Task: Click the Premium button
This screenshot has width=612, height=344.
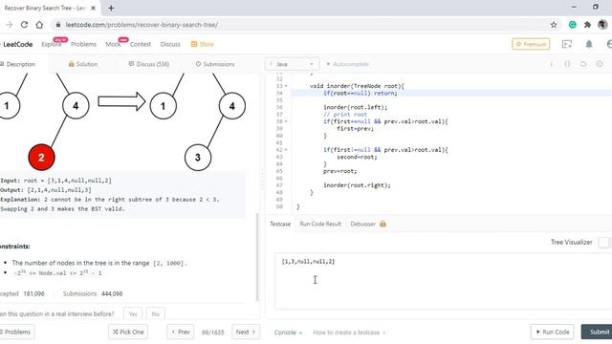Action: coord(531,44)
